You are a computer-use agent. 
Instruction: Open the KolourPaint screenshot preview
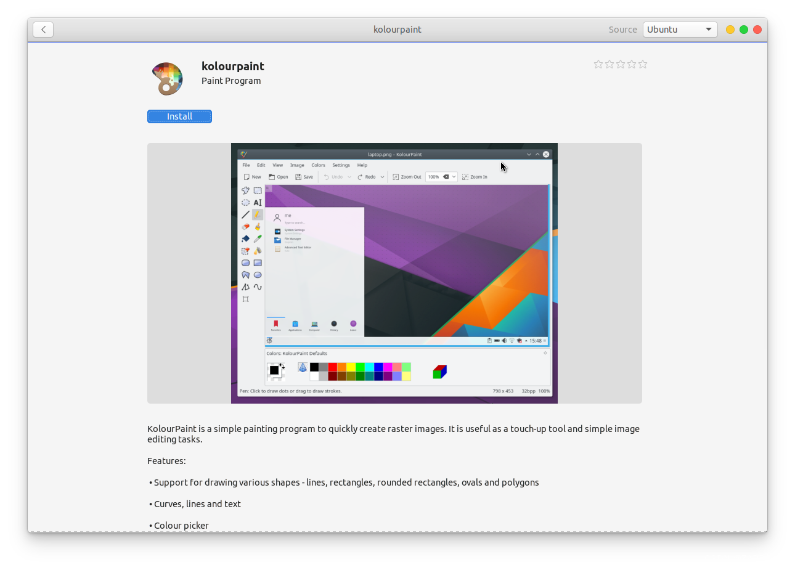click(x=394, y=274)
